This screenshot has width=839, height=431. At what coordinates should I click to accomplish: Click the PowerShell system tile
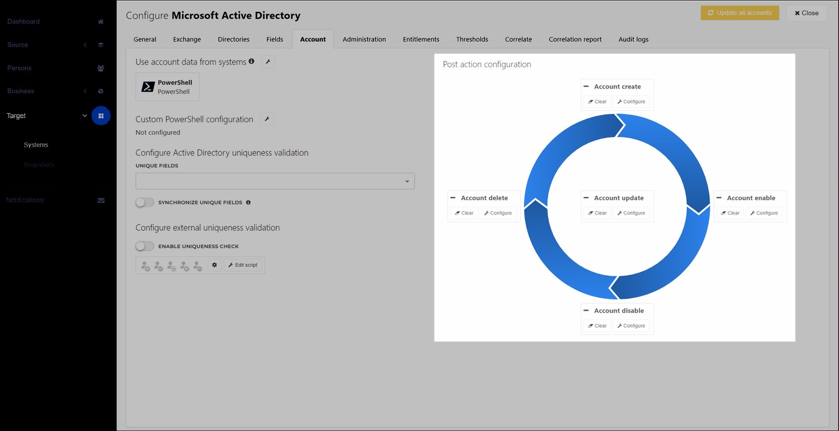pyautogui.click(x=167, y=87)
